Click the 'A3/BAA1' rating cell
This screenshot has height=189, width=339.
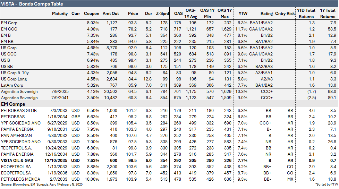click(x=264, y=73)
